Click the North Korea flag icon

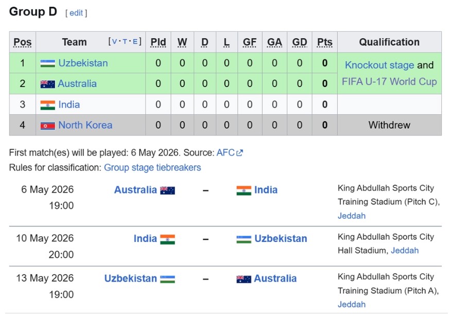[47, 125]
